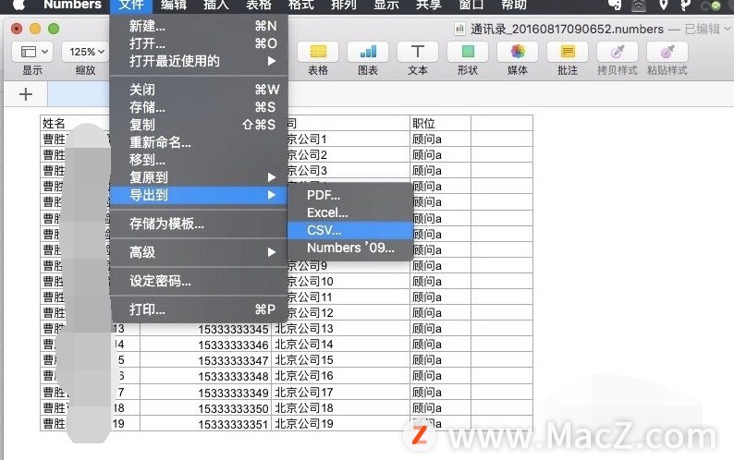Expand 打开最近使用的 submenu
The image size is (734, 460).
click(199, 61)
